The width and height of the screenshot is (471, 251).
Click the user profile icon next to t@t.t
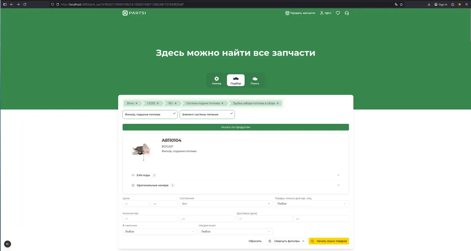322,13
